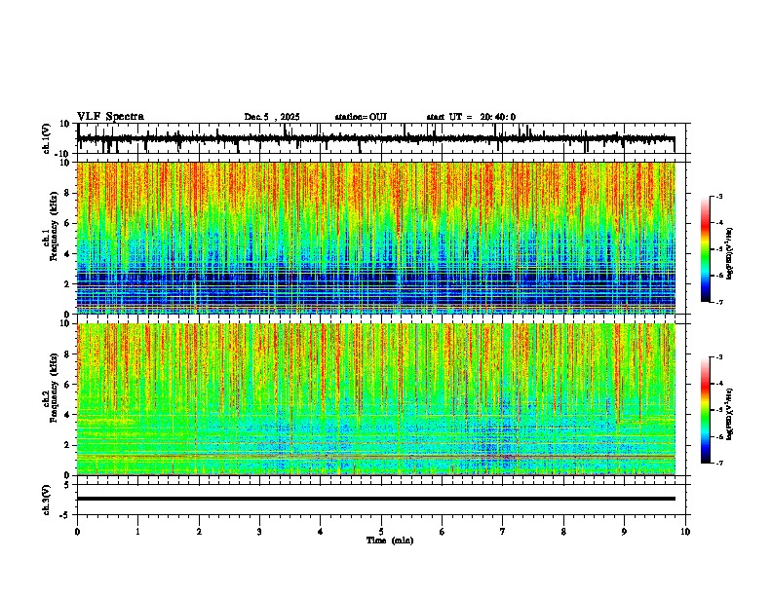Viewport: 772px width, 596px height.
Task: Click the ch.1 spectrogram colorbar
Action: coord(705,249)
